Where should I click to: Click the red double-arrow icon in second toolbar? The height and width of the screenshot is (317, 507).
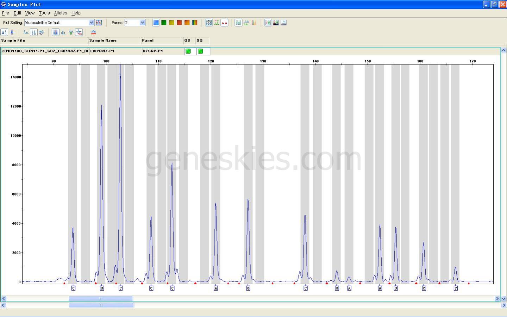[x=93, y=32]
